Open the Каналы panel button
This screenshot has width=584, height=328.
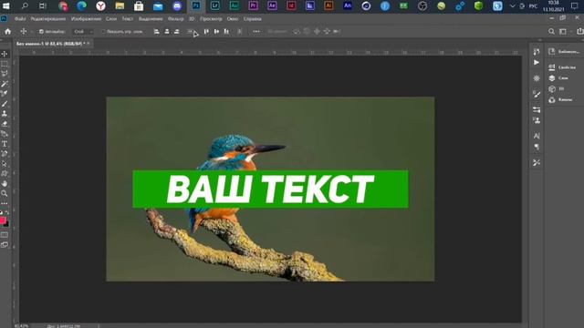tap(560, 99)
